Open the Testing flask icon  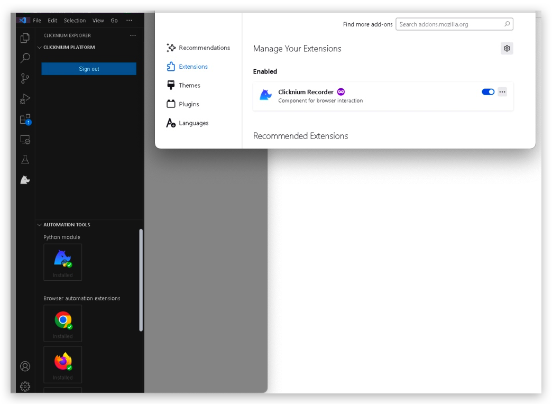click(25, 160)
